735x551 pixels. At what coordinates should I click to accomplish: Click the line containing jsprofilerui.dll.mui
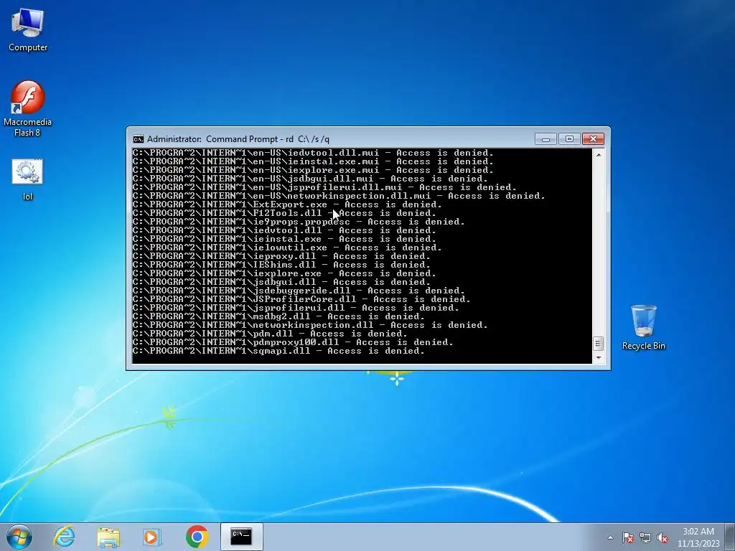(324, 187)
